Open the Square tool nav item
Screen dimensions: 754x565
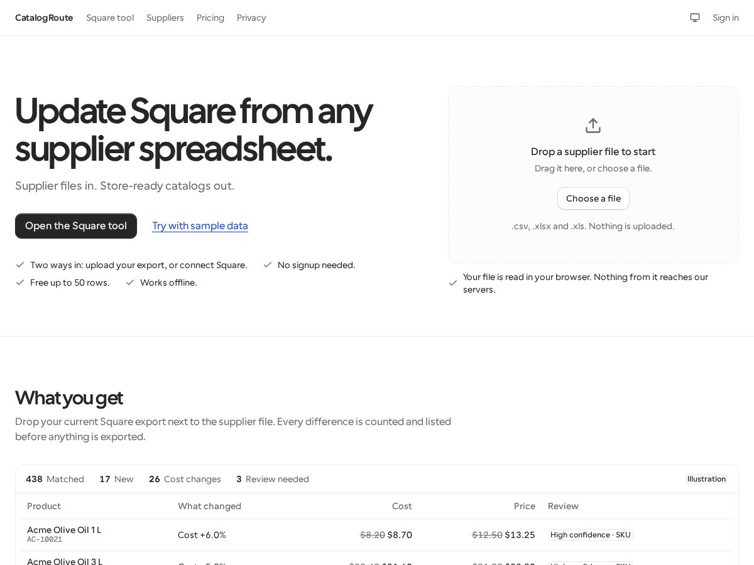pyautogui.click(x=110, y=18)
